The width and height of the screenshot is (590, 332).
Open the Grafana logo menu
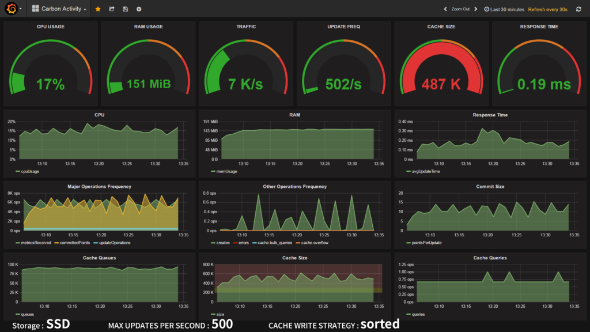point(12,9)
